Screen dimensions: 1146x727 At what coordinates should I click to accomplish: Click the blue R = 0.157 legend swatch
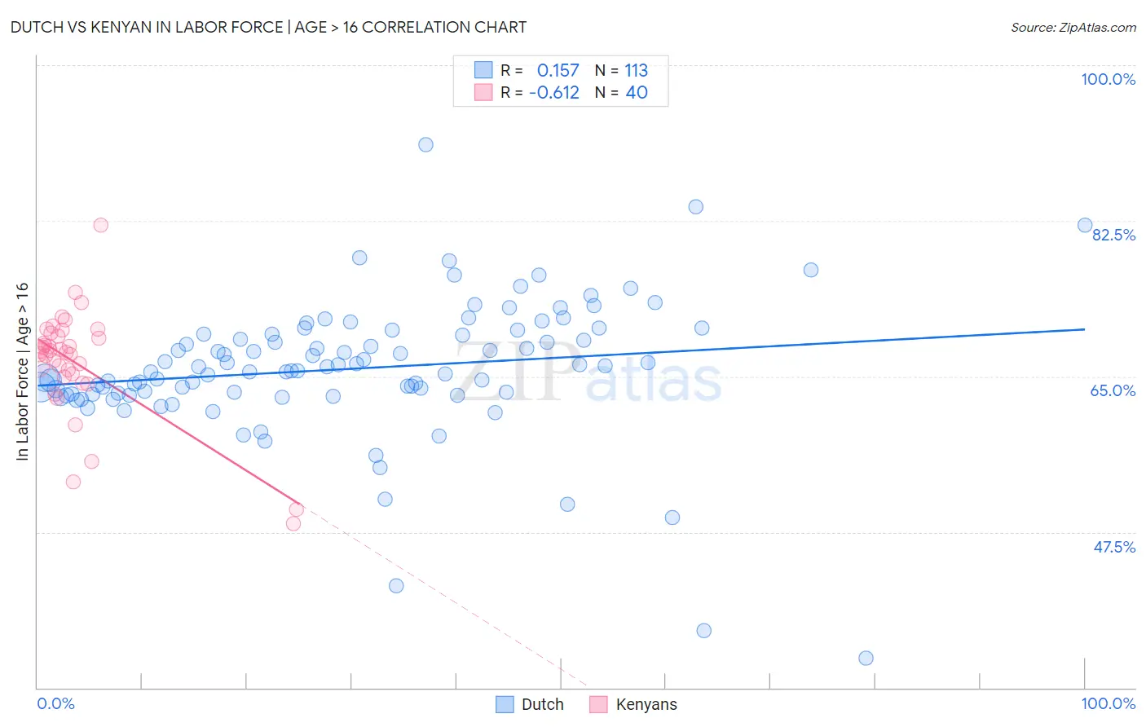coord(483,70)
